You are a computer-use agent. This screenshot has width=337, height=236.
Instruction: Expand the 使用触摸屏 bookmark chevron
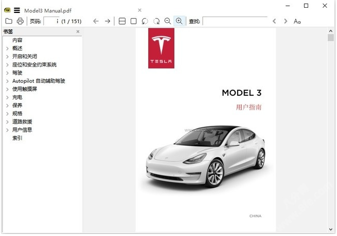tap(7, 89)
